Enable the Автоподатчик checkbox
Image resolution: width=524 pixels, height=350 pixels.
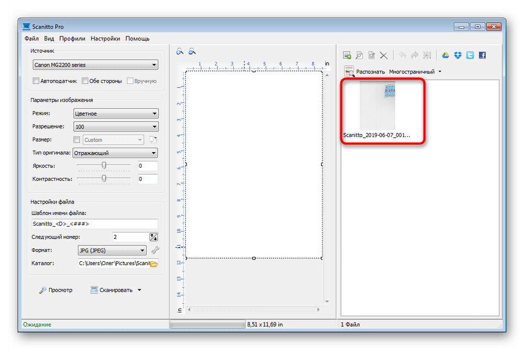tap(36, 81)
